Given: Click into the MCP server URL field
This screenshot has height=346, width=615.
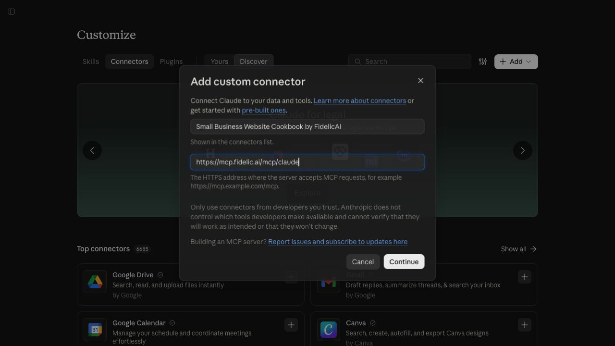Looking at the screenshot, I should tap(307, 162).
